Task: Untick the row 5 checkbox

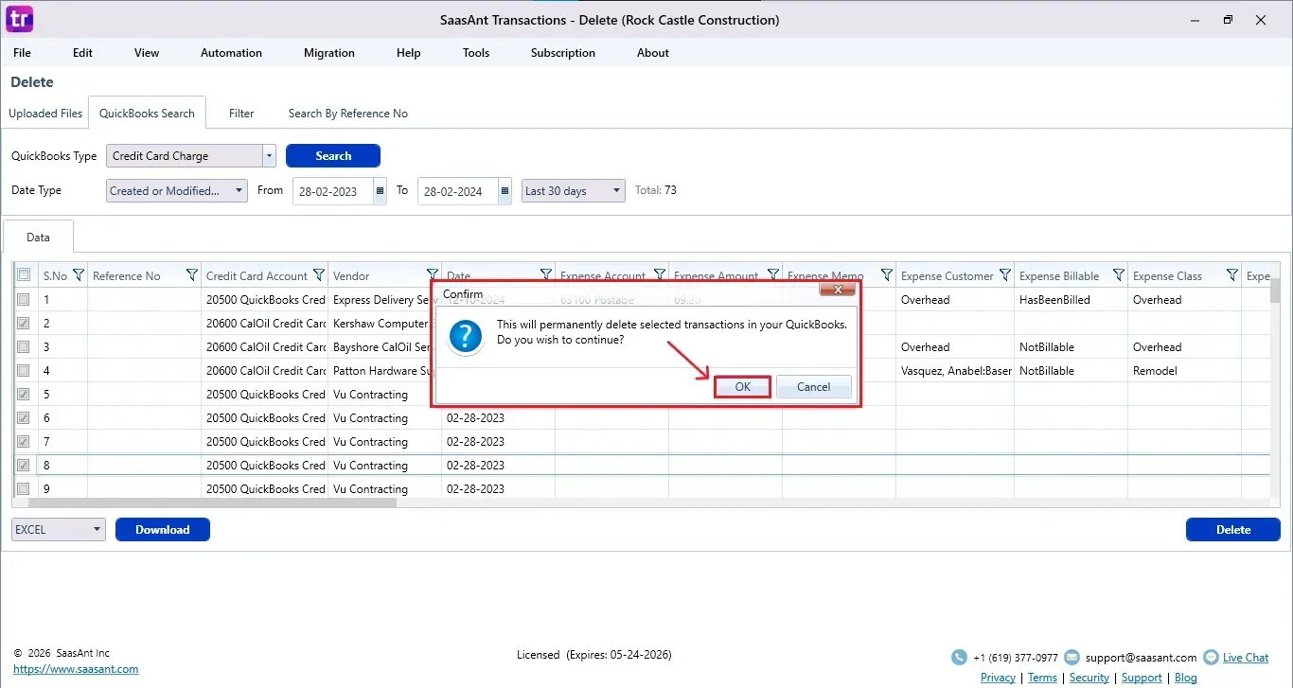Action: (24, 394)
